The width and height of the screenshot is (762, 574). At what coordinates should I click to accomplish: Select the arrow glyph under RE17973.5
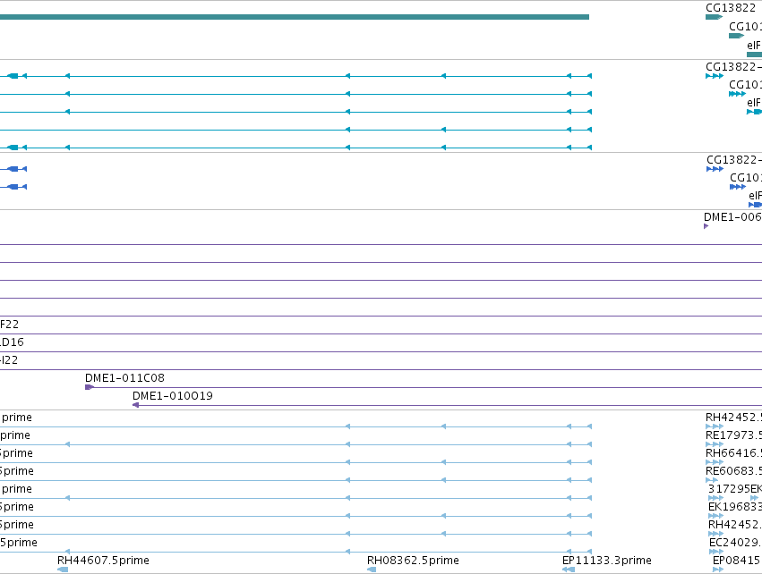click(x=715, y=444)
